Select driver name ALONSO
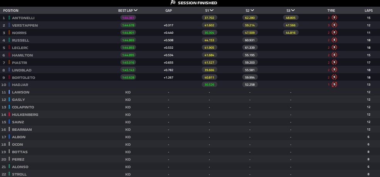 20,167
